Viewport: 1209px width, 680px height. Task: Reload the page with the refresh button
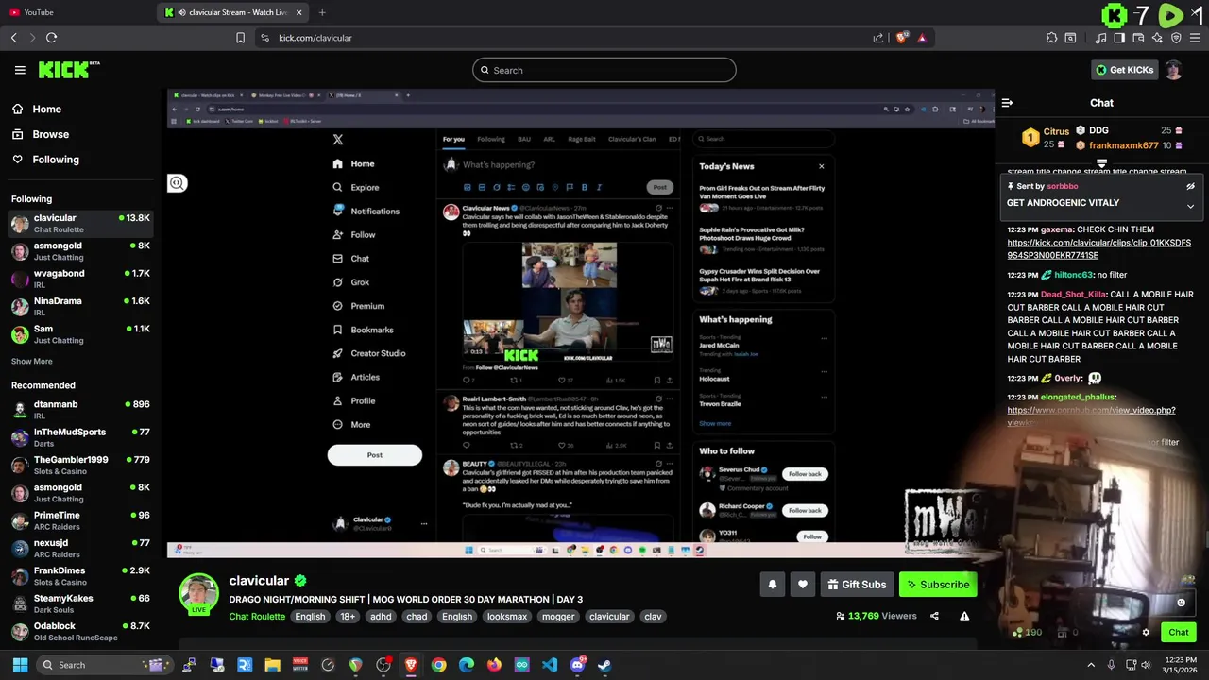pos(51,38)
